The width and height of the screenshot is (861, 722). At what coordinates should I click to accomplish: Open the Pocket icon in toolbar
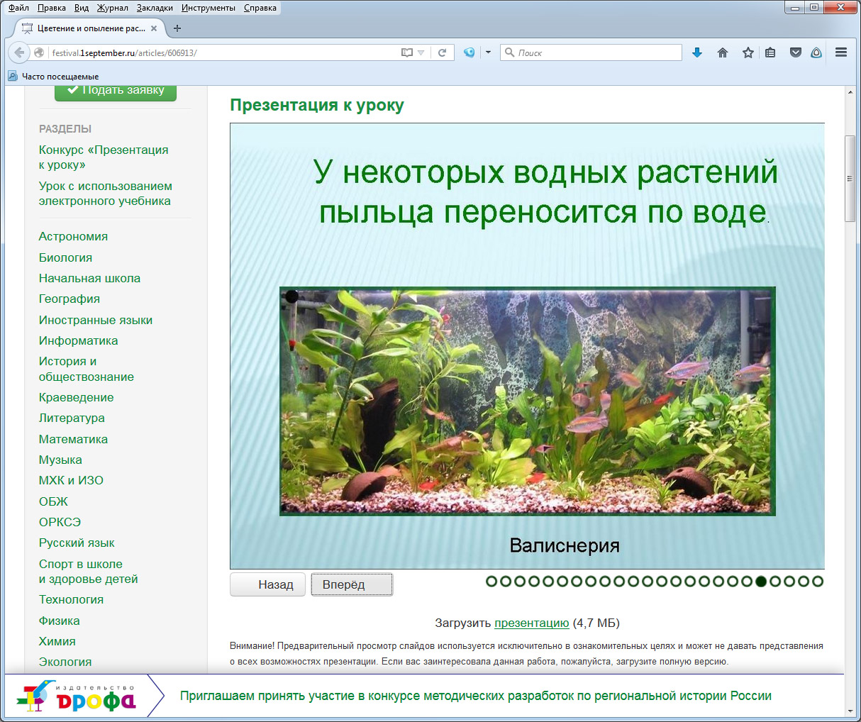(x=795, y=52)
